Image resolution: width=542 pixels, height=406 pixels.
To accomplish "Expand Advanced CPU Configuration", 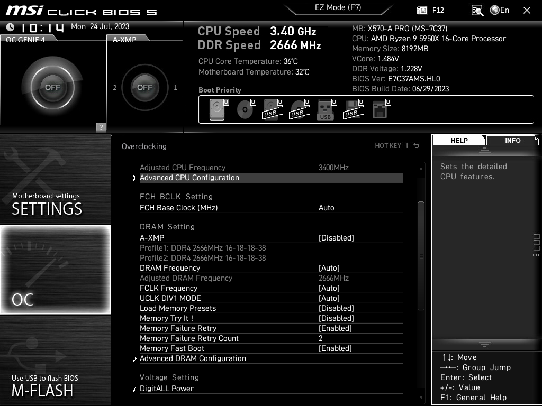I will 189,178.
